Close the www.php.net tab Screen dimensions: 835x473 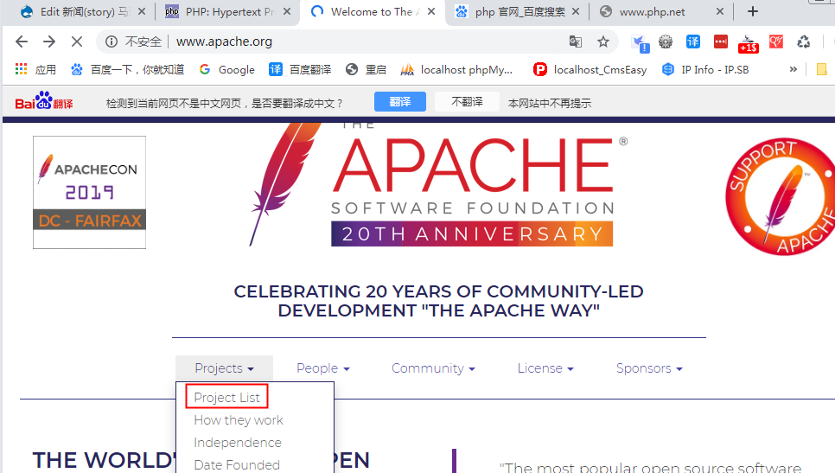720,11
